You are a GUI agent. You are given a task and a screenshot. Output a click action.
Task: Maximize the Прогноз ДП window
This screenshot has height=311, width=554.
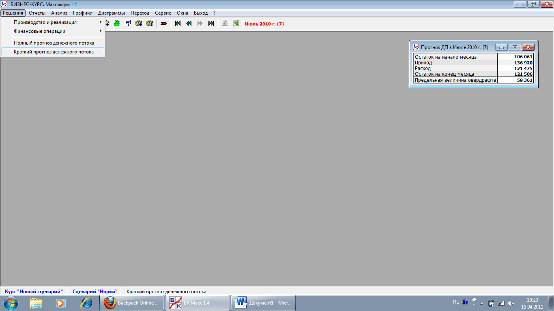[x=515, y=47]
